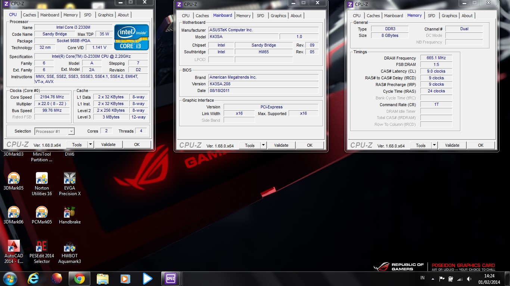The width and height of the screenshot is (510, 286).
Task: Click the tray power battery icon
Action: pos(451,279)
